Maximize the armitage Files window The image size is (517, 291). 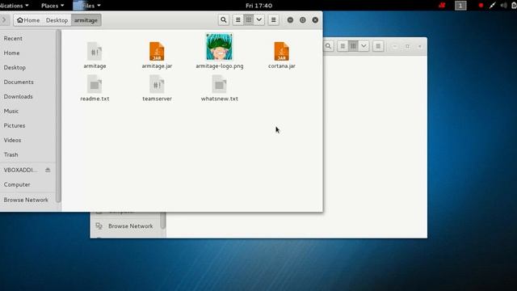pyautogui.click(x=303, y=19)
